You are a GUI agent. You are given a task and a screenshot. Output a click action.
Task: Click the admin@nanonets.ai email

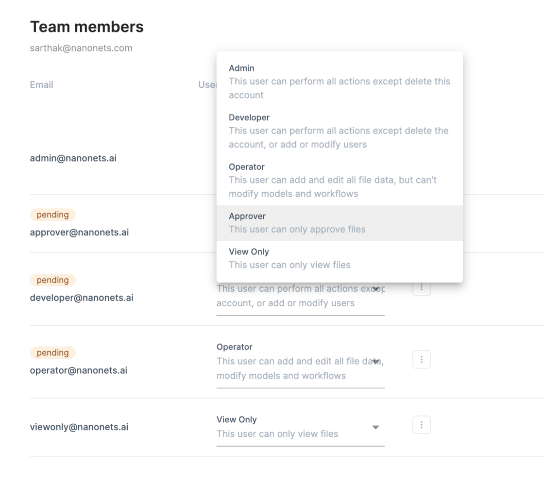coord(73,158)
